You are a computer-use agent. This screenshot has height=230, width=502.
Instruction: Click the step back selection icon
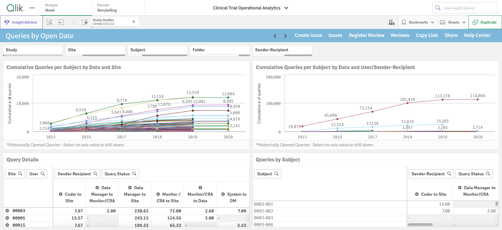(x=61, y=22)
